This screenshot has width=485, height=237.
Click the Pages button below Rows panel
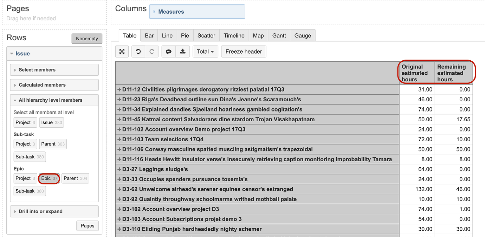(x=87, y=226)
